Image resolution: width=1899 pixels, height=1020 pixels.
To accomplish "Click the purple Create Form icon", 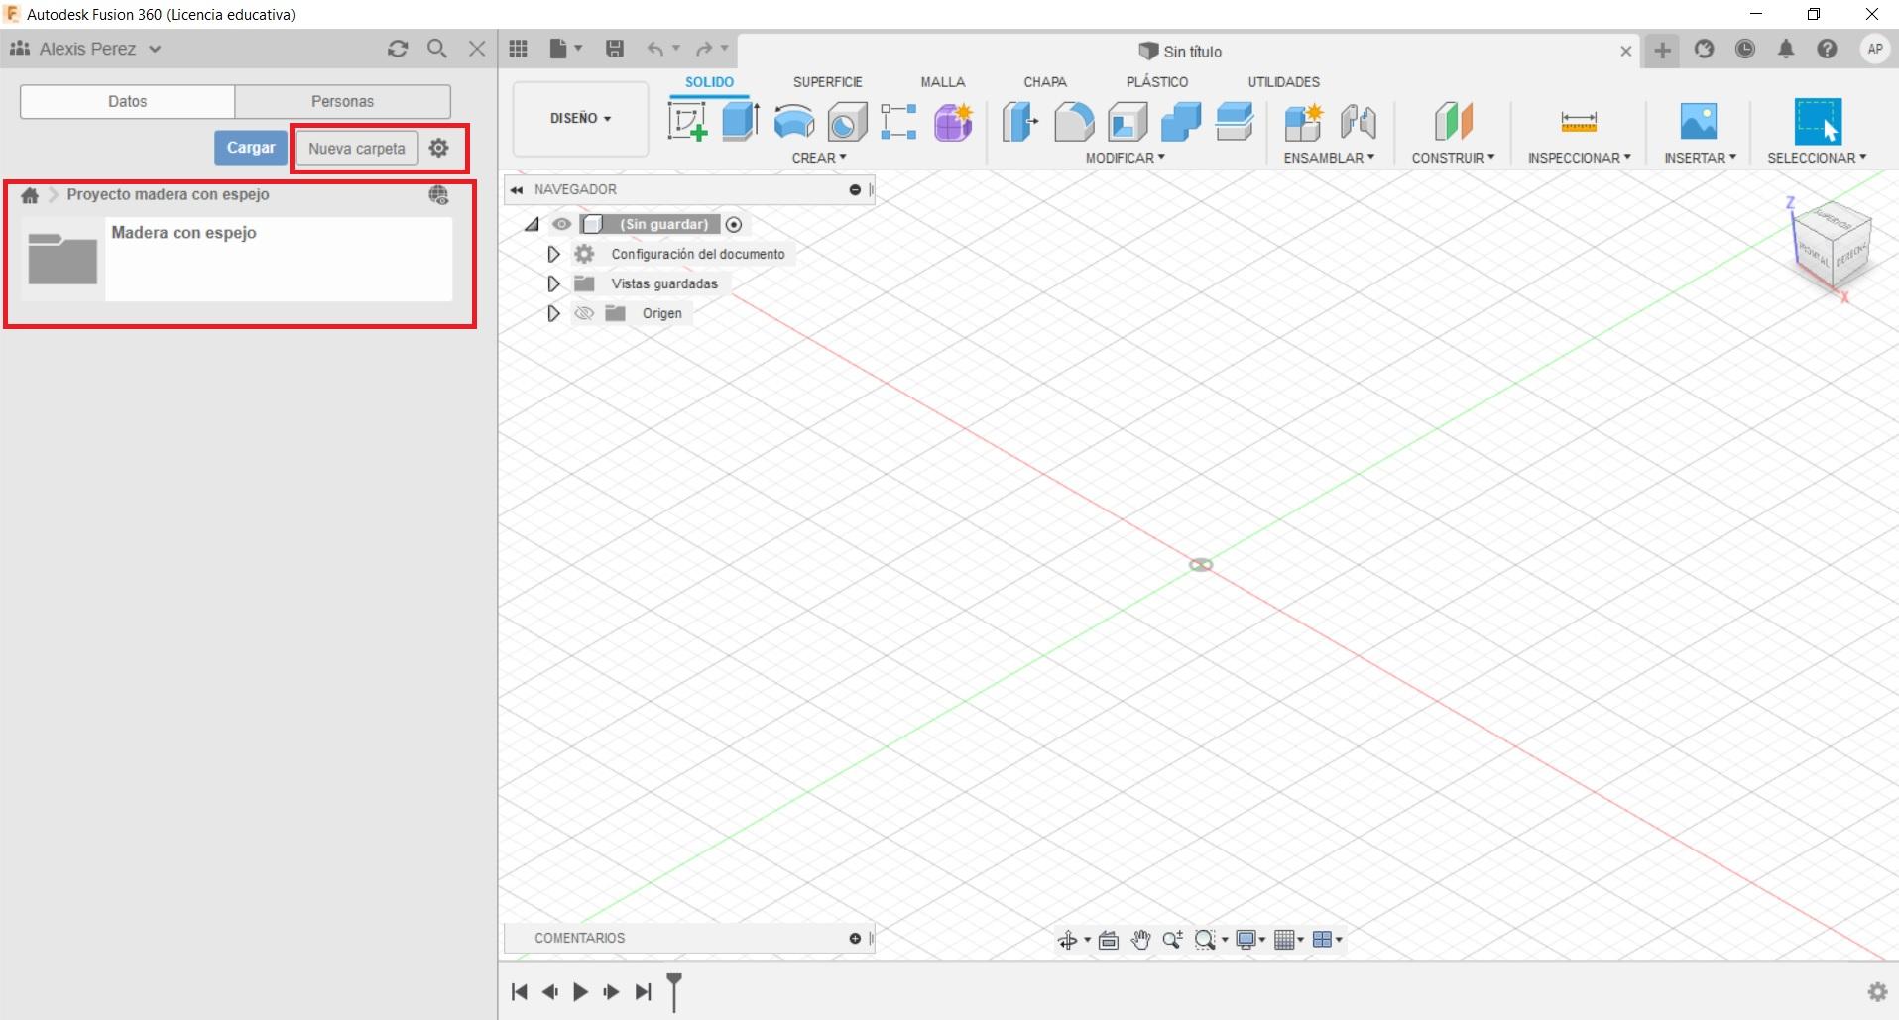I will click(953, 122).
